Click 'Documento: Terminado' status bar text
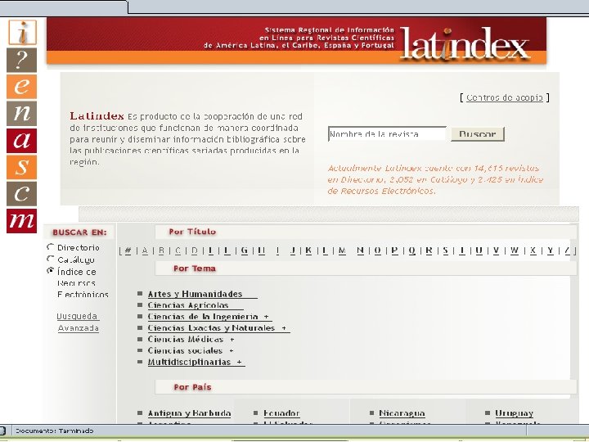This screenshot has height=442, width=589. tap(55, 431)
